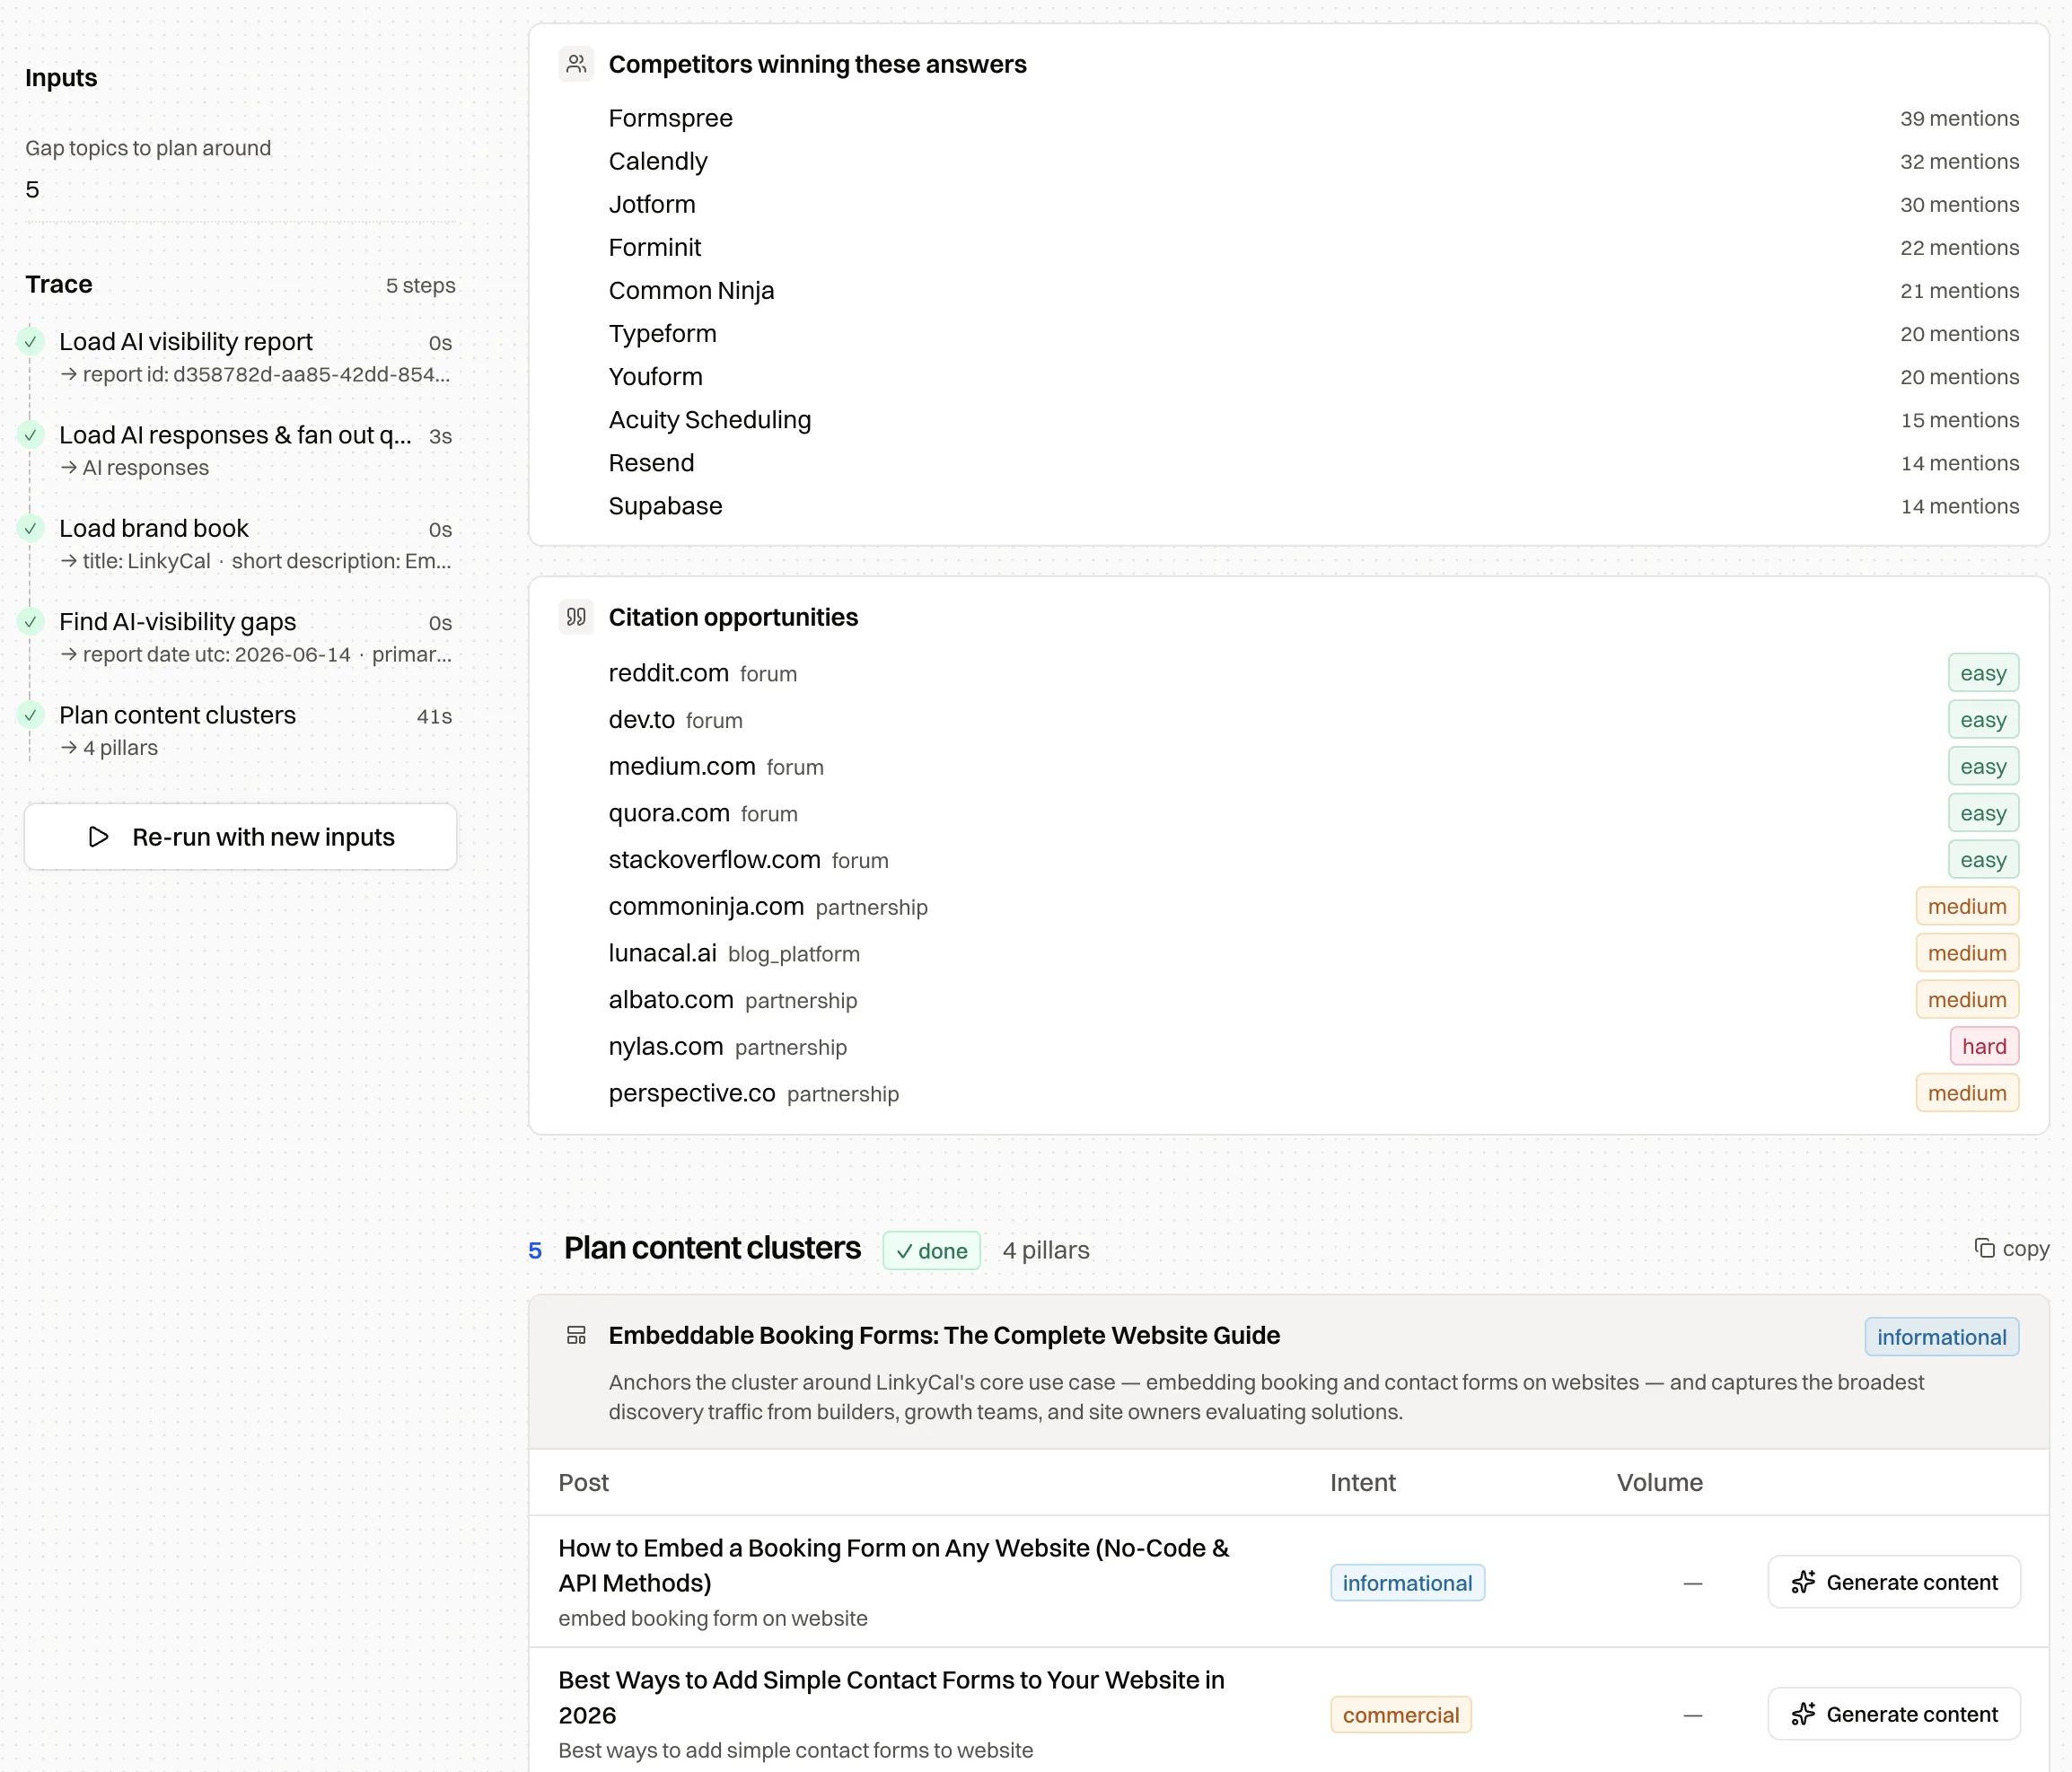Click the Gap topics to plan around value 5
Viewport: 2072px width, 1772px height.
pos(32,189)
